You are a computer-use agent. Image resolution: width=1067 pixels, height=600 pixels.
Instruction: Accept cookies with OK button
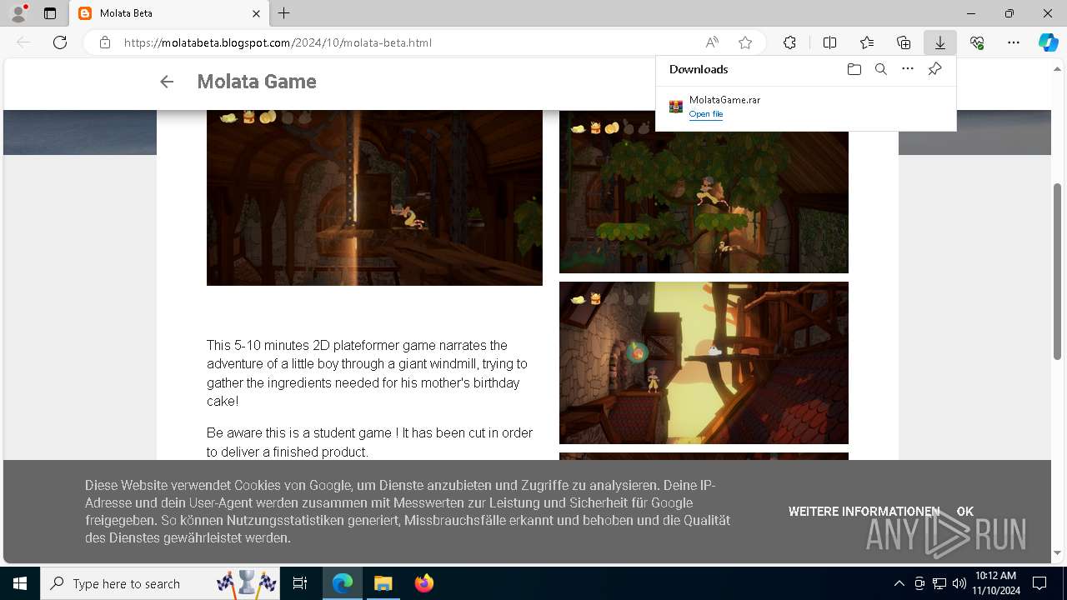[965, 512]
